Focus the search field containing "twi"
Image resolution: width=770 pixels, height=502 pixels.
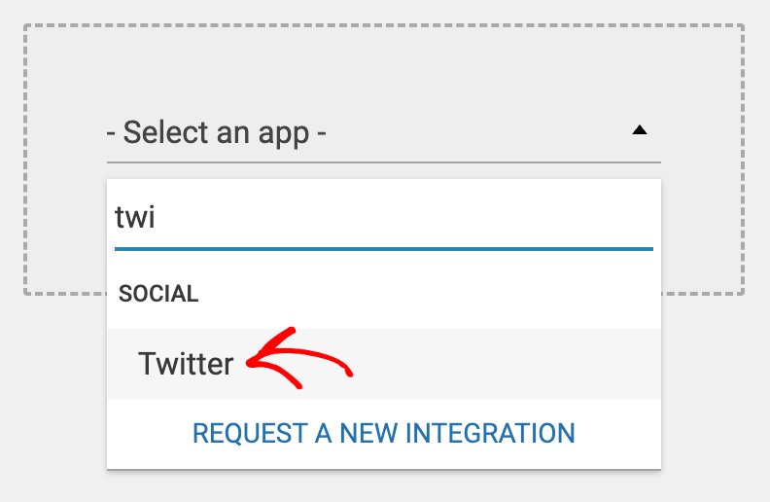point(383,218)
